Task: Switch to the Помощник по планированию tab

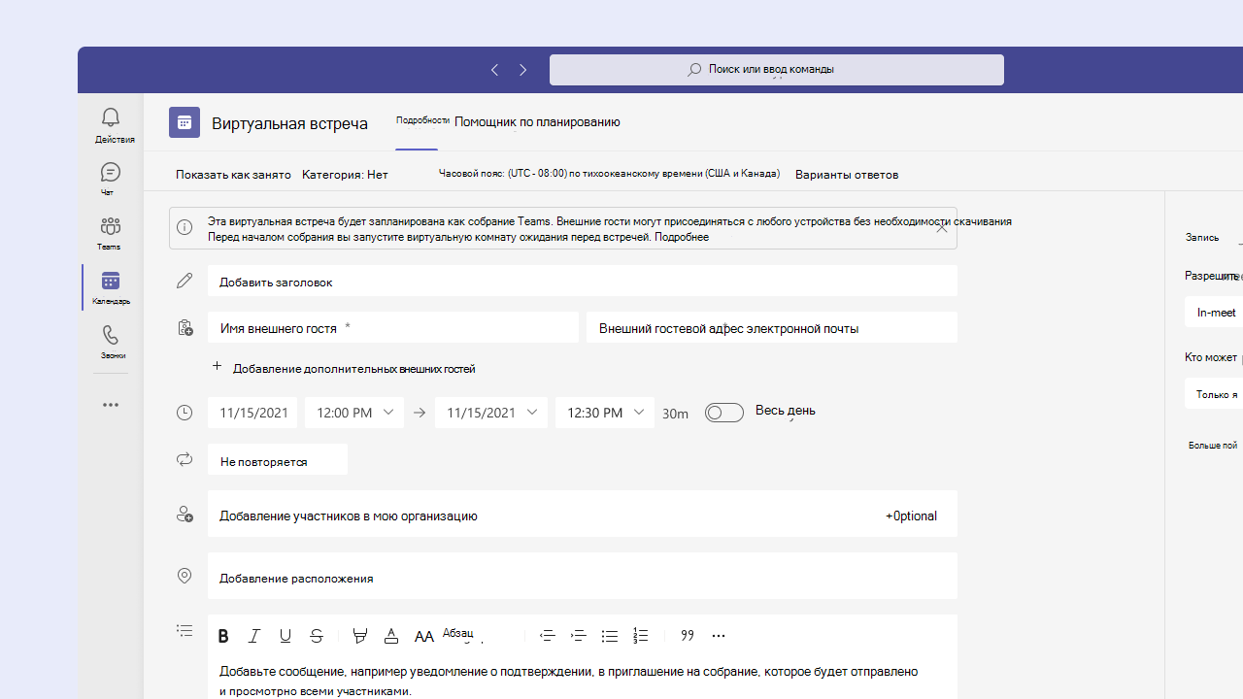Action: [x=537, y=121]
